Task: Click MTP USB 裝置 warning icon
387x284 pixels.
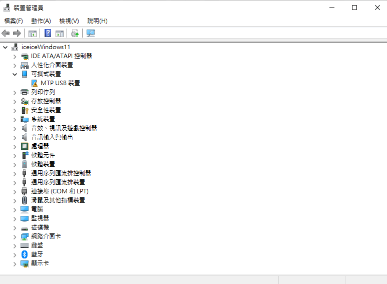Action: pyautogui.click(x=35, y=83)
